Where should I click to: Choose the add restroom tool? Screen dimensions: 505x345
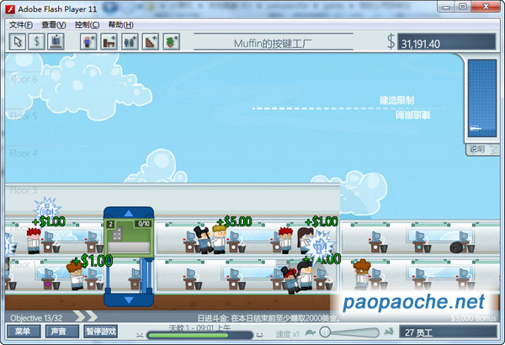[x=130, y=41]
